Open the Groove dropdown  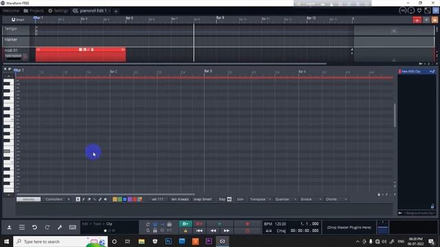(310, 200)
